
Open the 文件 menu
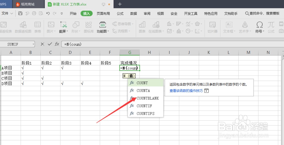(x=7, y=14)
